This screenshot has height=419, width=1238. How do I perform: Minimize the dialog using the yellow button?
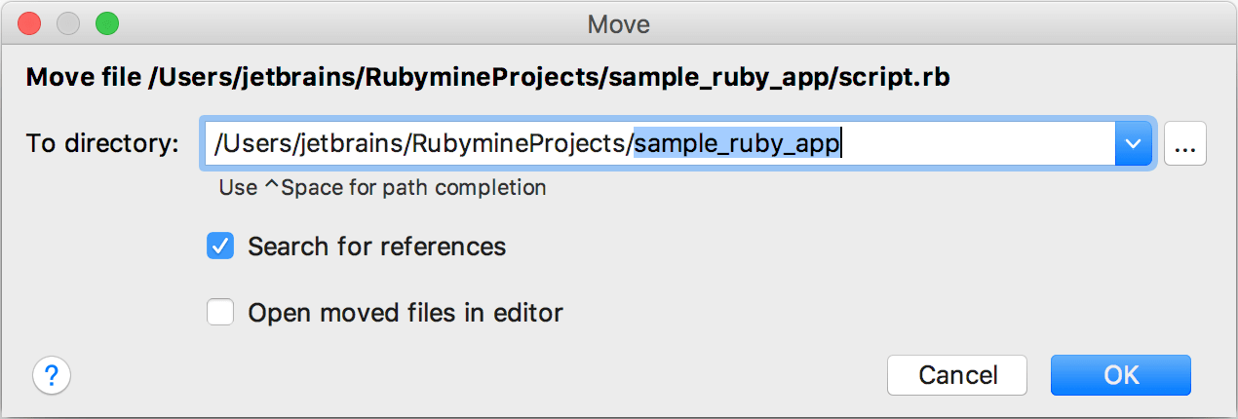pos(68,22)
